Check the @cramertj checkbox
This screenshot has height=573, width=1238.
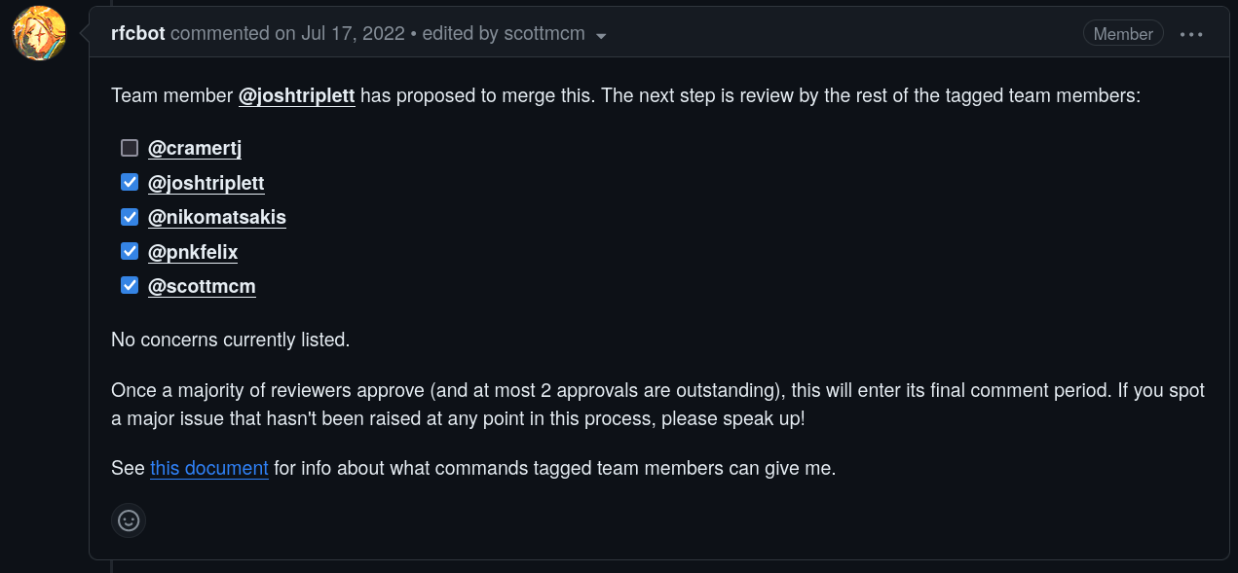click(x=130, y=148)
